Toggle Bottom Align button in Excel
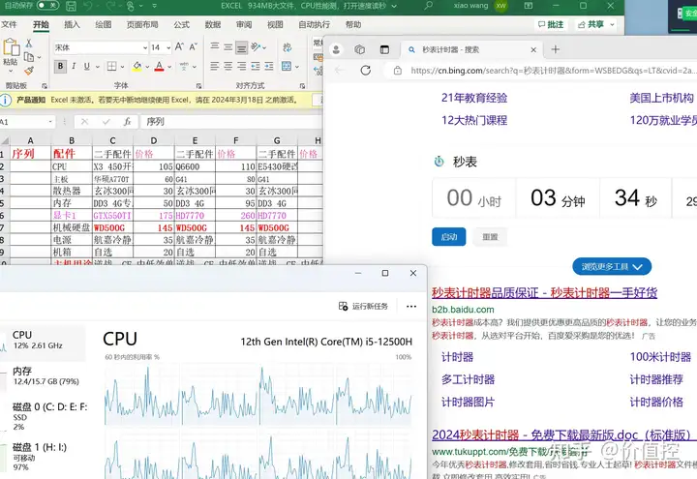The height and width of the screenshot is (479, 697). (x=241, y=47)
